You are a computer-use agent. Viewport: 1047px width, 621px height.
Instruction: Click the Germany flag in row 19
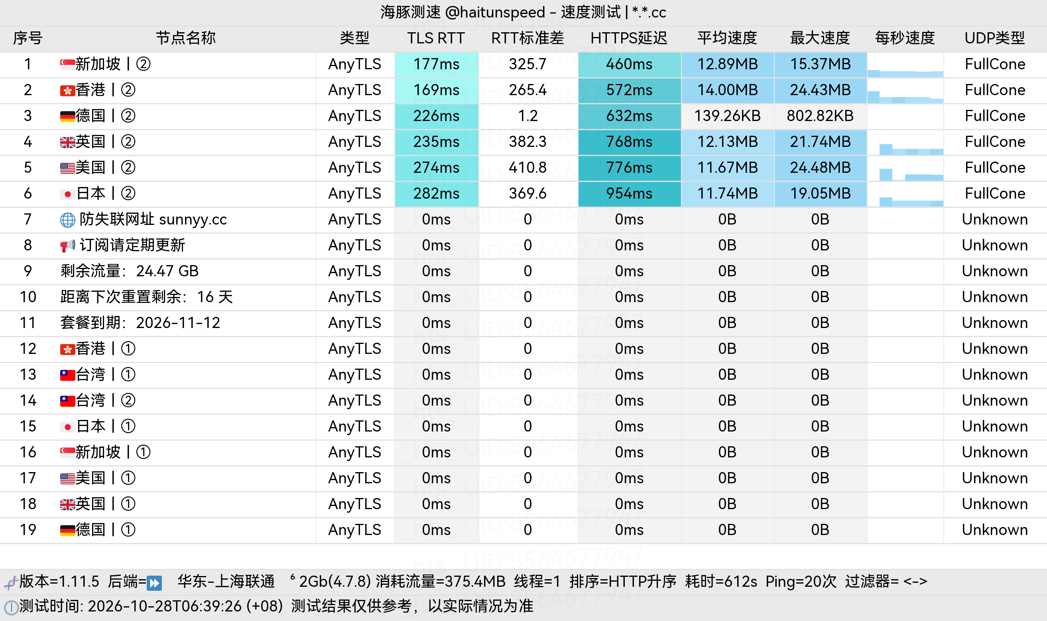coord(67,530)
